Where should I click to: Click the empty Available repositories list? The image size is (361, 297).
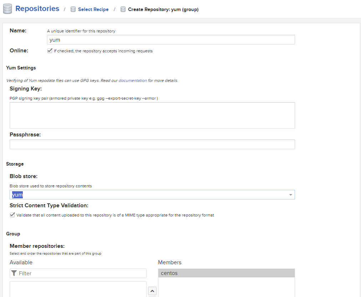click(x=78, y=289)
